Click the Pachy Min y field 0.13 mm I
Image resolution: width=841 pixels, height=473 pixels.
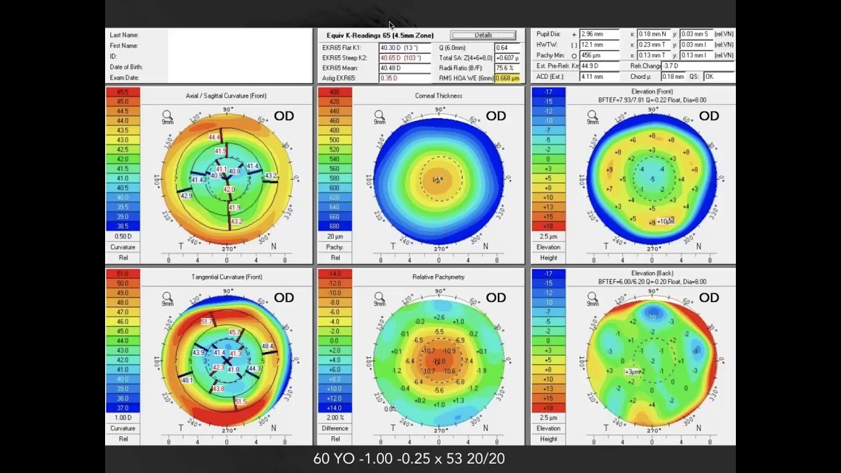[696, 56]
